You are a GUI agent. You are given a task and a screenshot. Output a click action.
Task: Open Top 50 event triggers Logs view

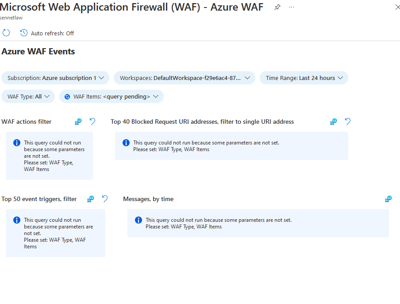pyautogui.click(x=91, y=199)
